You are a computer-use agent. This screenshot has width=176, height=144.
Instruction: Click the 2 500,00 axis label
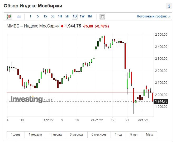pos(161,35)
